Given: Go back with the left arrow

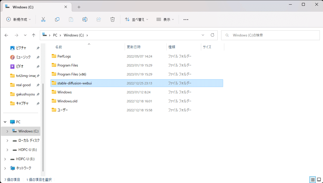Looking at the screenshot, I should 6,35.
